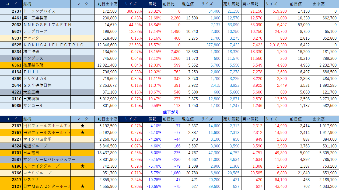Click the star mark in the 日本Ｍ＆Ａセンターホール row
Viewport: 339px width, 190px height.
[x=82, y=186]
